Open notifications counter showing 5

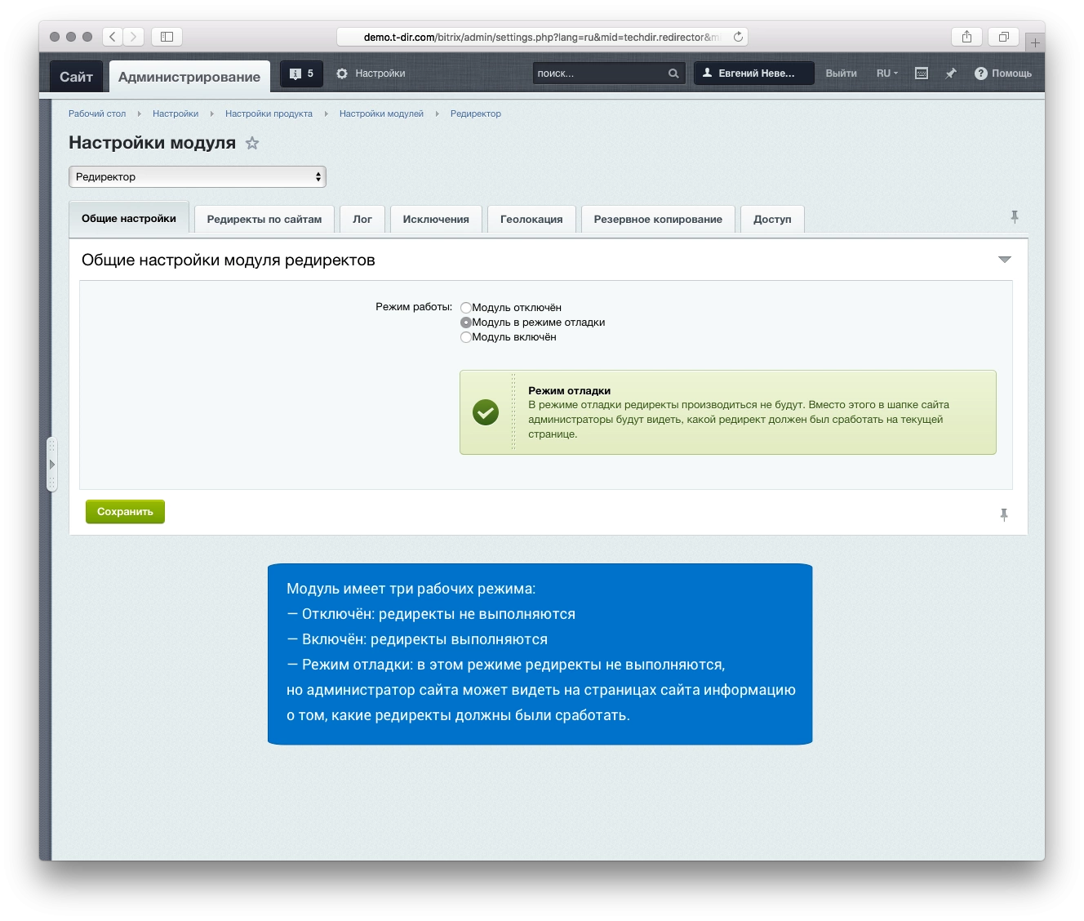tap(302, 73)
